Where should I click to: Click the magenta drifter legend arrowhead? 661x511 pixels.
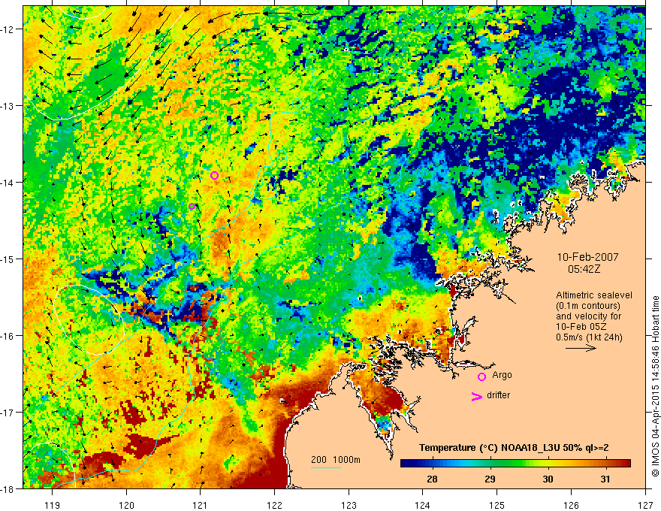click(476, 396)
